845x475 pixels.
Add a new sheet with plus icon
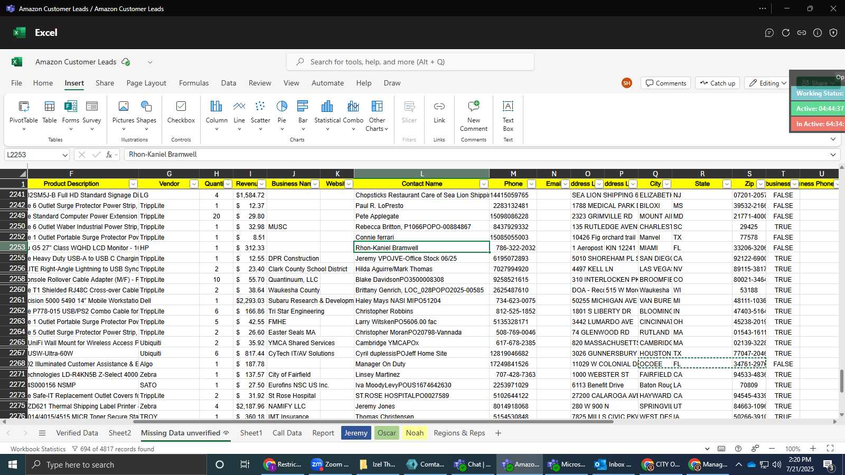coord(498,433)
